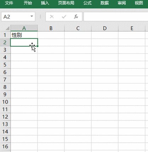The image size is (148, 152).
Task: Open the 文件 menu tab
Action: click(9, 3)
